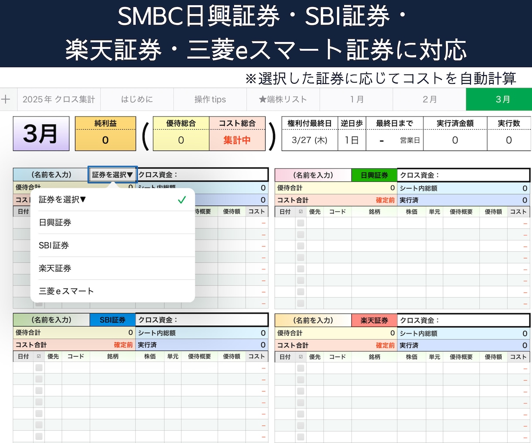Tick first row checkbox in 楽天証券 table
Image resolution: width=532 pixels, height=443 pixels.
300,368
